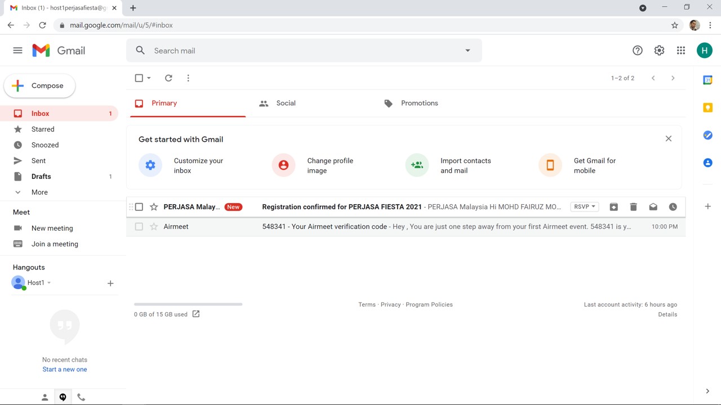The height and width of the screenshot is (405, 721).
Task: Mark the PERJASA email as read
Action: (x=653, y=207)
